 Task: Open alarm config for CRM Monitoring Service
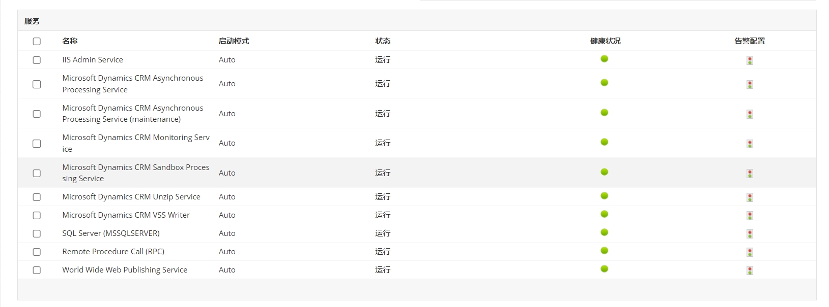[x=750, y=144]
